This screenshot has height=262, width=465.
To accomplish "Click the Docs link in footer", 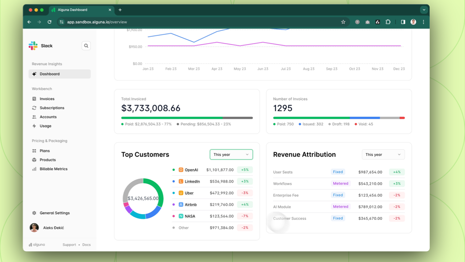I will (x=86, y=245).
